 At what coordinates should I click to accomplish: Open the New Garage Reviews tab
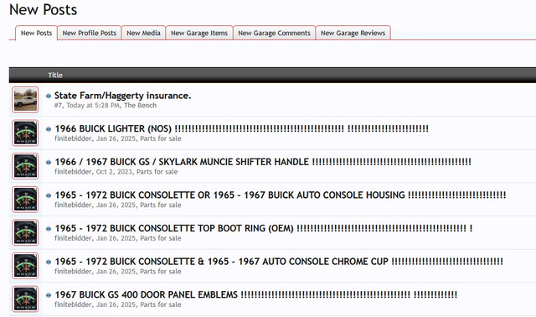[353, 33]
